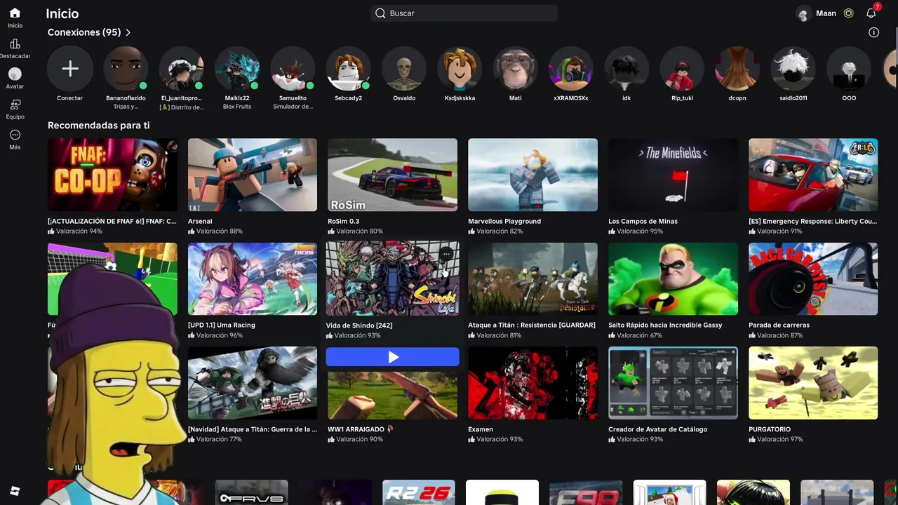Open the Inicio home sidebar icon
The height and width of the screenshot is (505, 898).
tap(15, 13)
